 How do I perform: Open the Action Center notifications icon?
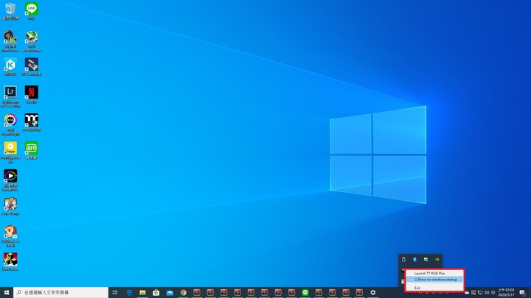pyautogui.click(x=523, y=293)
